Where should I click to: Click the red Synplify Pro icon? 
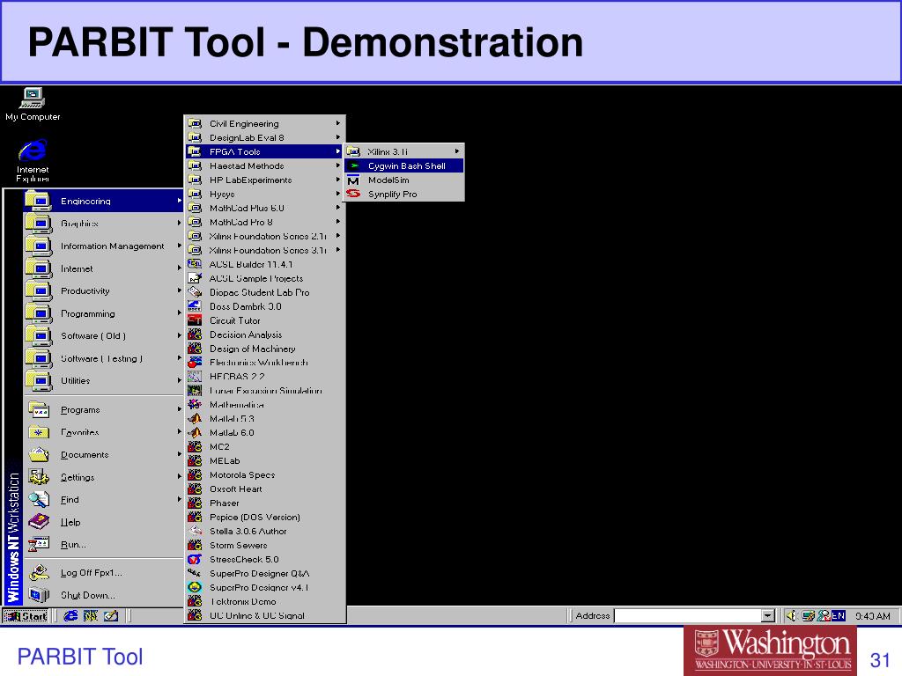[354, 195]
